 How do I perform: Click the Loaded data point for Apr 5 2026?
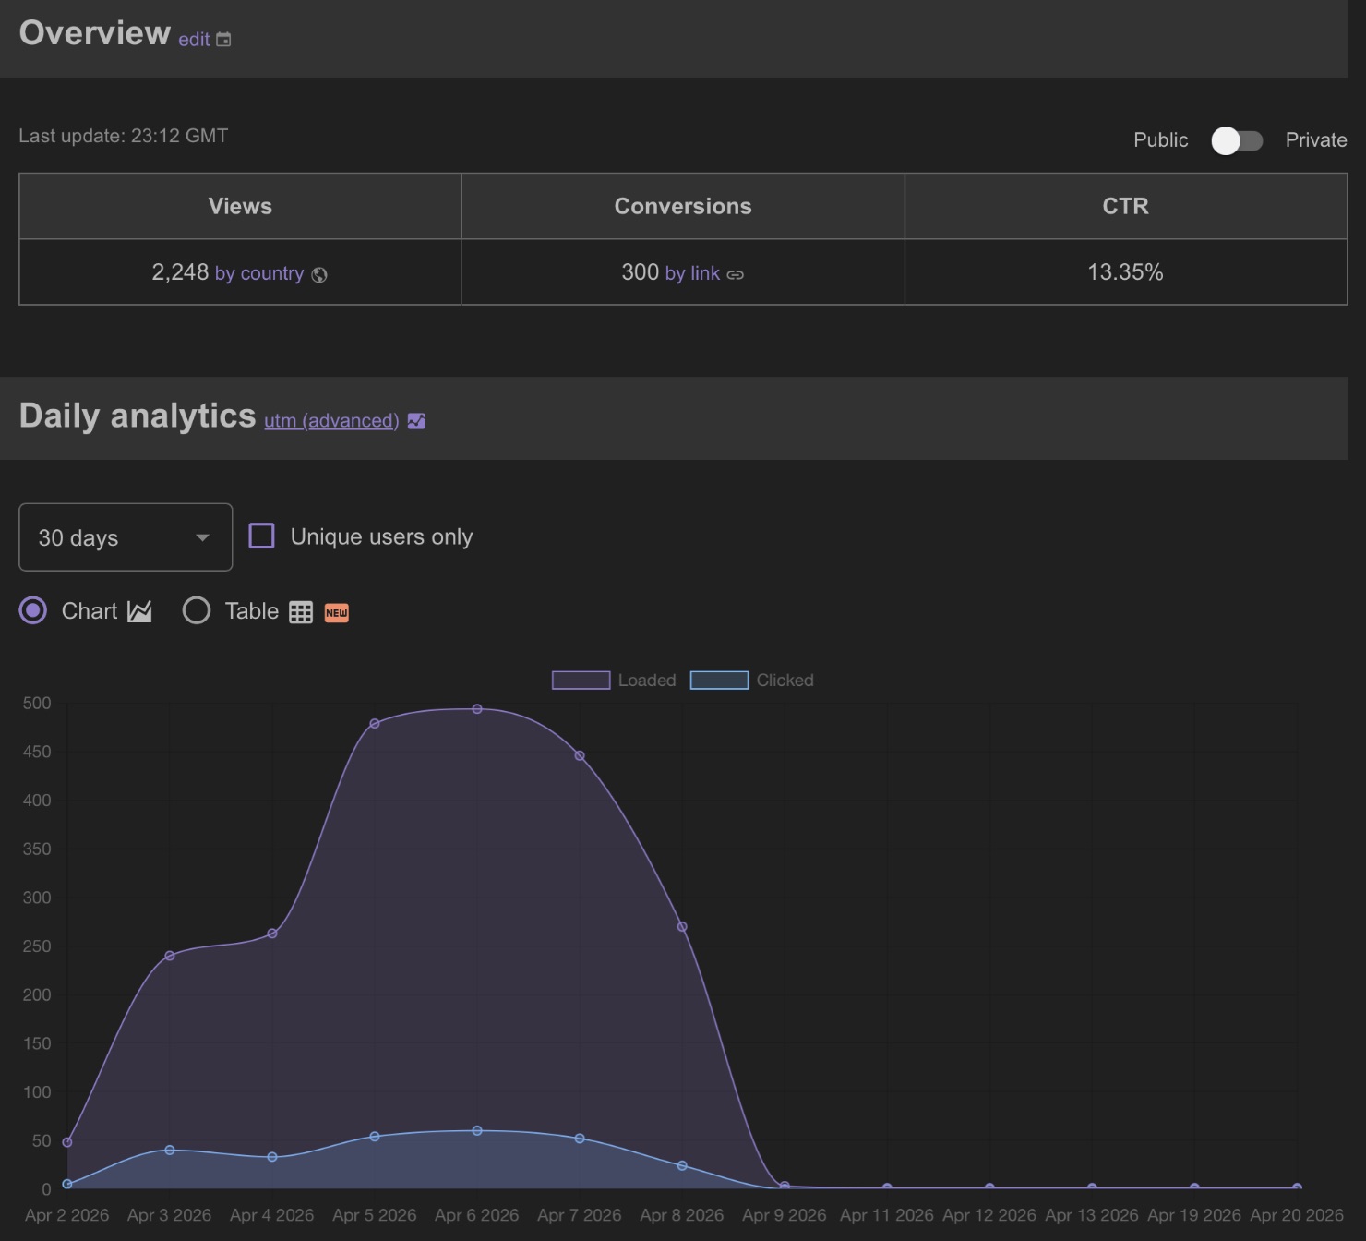click(375, 724)
